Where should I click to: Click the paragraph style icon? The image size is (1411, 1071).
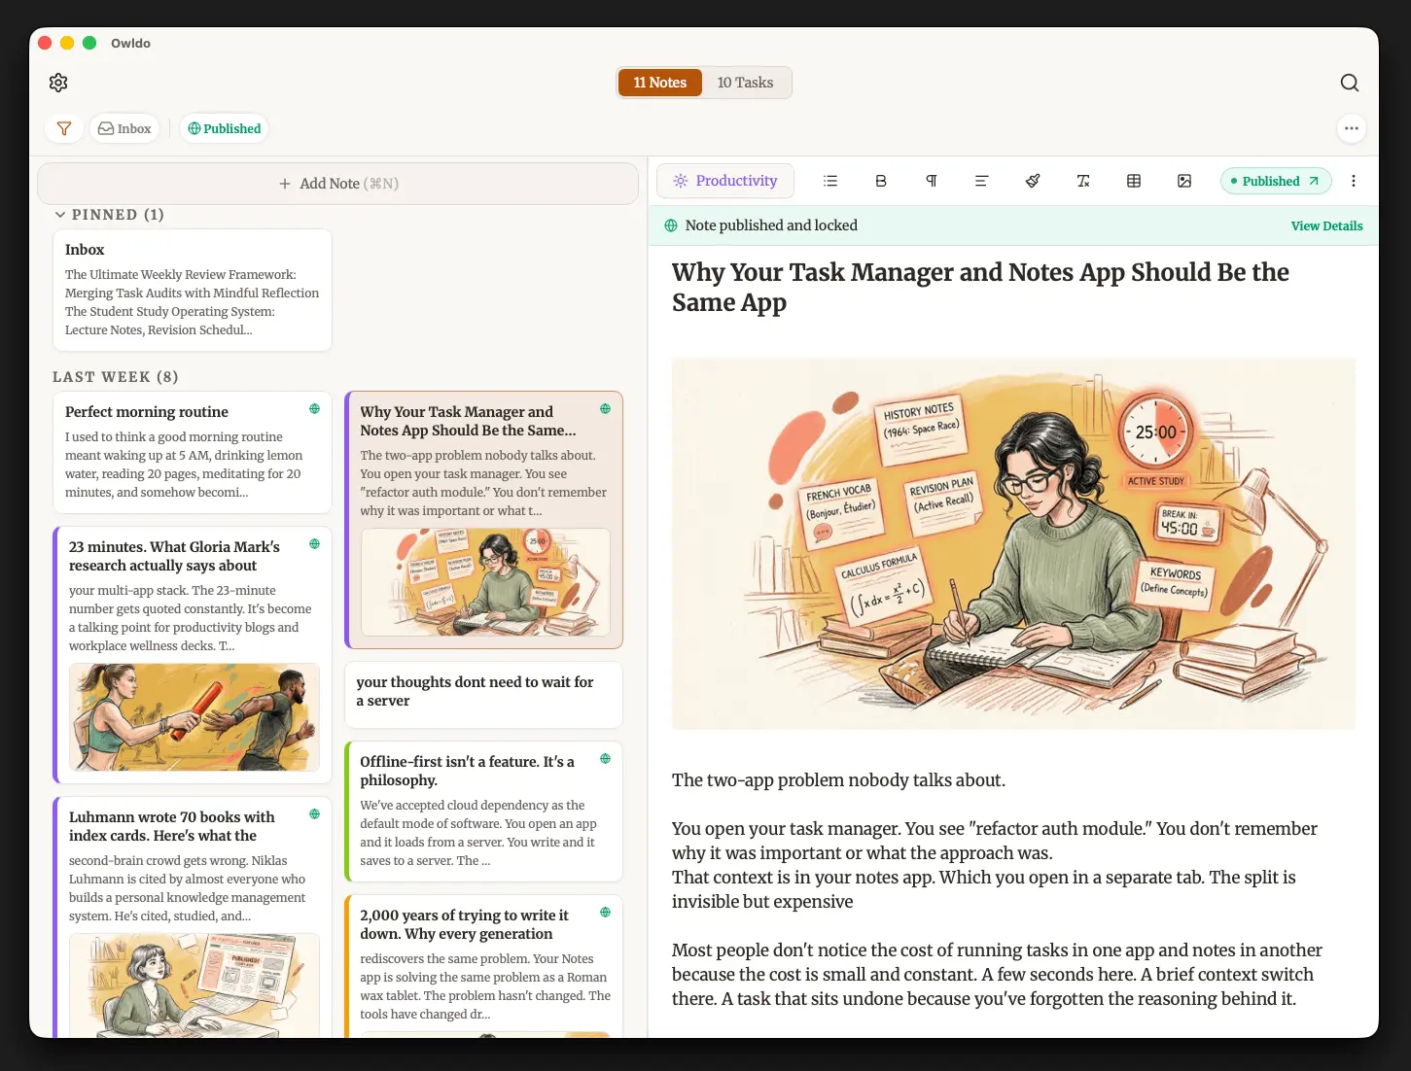point(932,181)
